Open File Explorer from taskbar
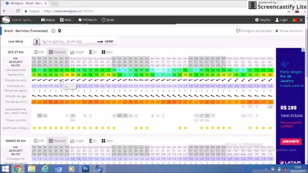 point(31,169)
